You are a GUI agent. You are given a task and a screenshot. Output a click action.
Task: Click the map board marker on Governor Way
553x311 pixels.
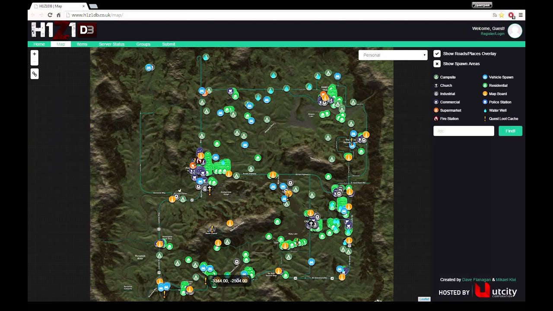[172, 199]
